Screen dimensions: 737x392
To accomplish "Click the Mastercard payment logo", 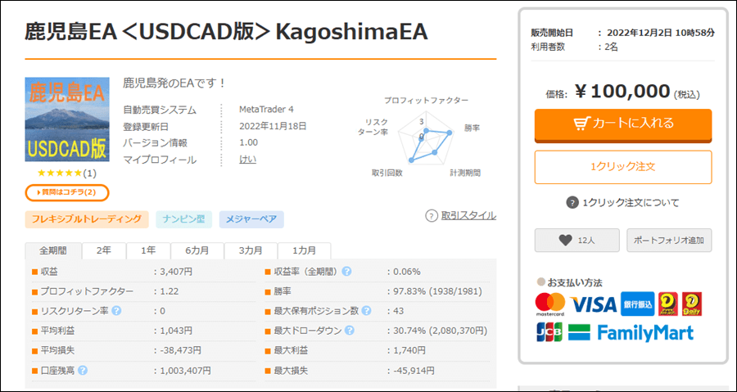I will (x=550, y=304).
